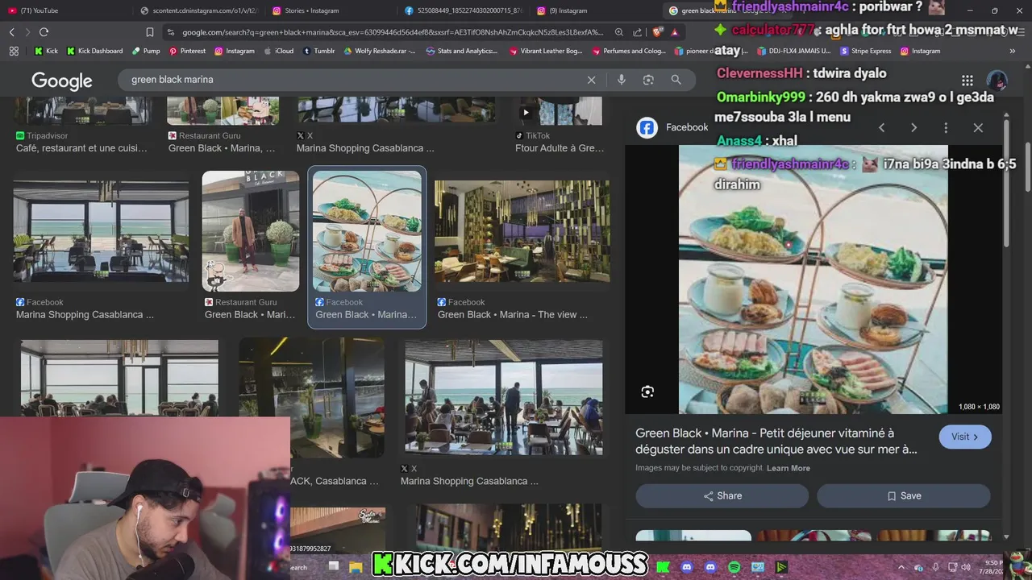The height and width of the screenshot is (580, 1032).
Task: Switch to the Stories • Instagram tab
Action: pos(331,10)
